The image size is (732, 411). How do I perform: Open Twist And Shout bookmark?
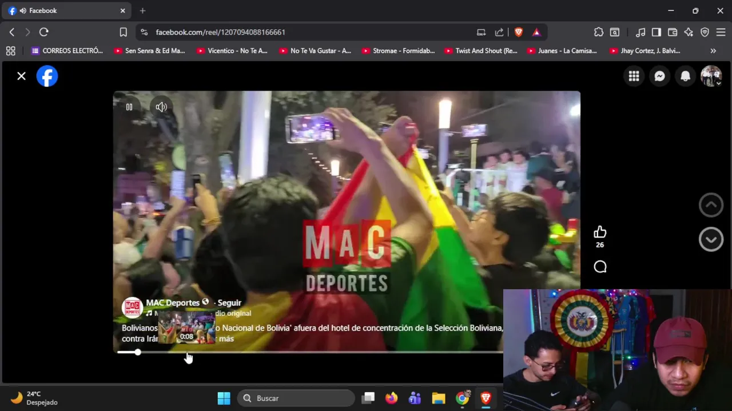(x=480, y=51)
